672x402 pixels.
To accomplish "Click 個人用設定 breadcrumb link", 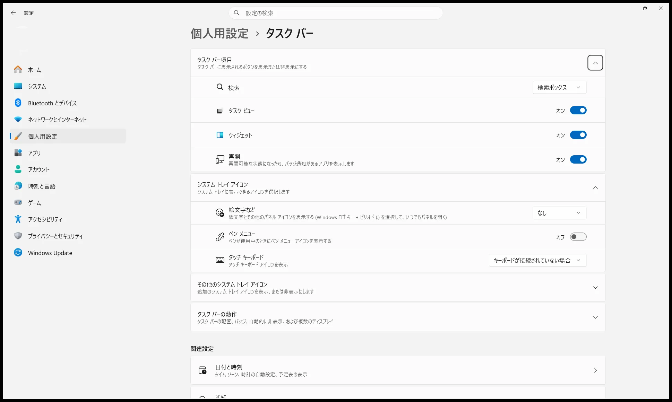I will (219, 33).
